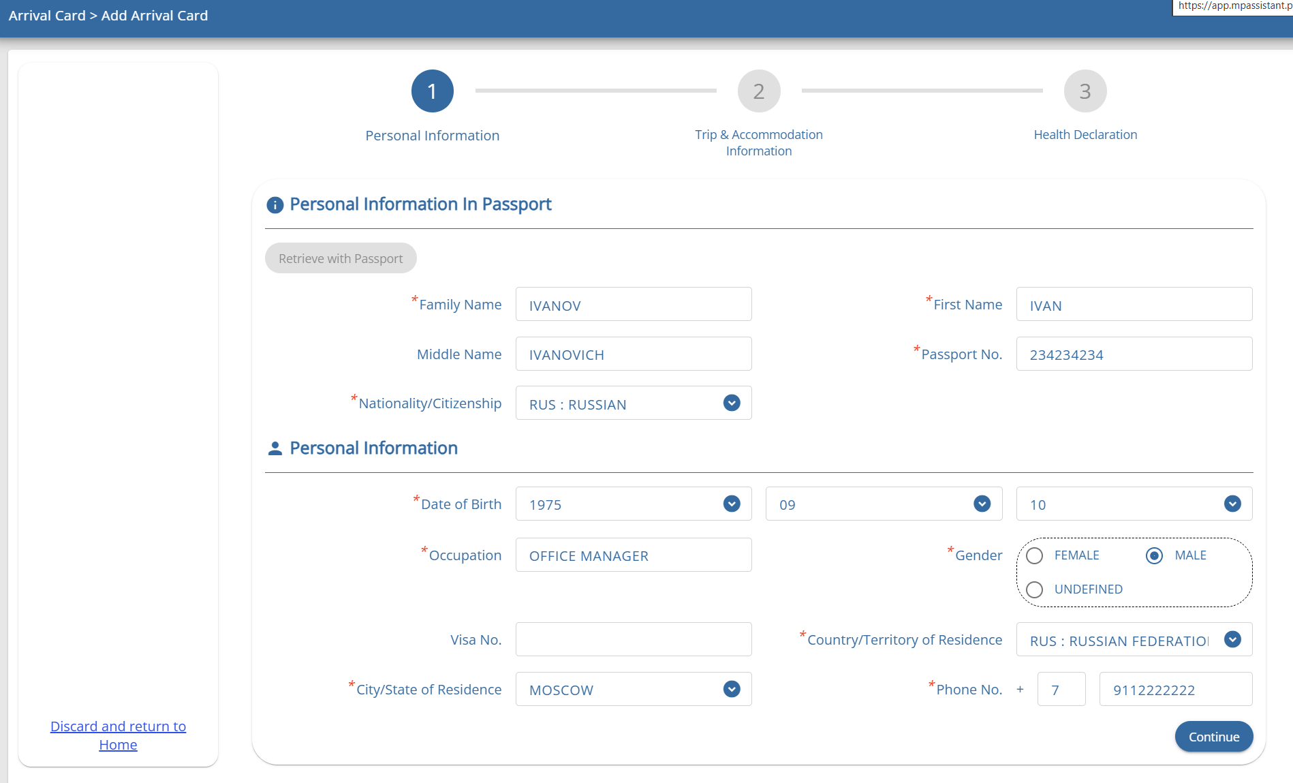The image size is (1293, 783).
Task: Expand the City/State of Residence dropdown
Action: point(731,690)
